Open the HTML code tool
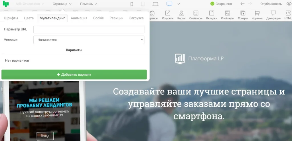The image size is (292, 141). (x=288, y=15)
